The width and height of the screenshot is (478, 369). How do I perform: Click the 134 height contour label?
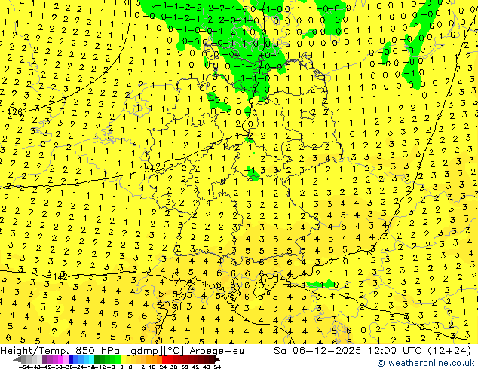(147, 169)
